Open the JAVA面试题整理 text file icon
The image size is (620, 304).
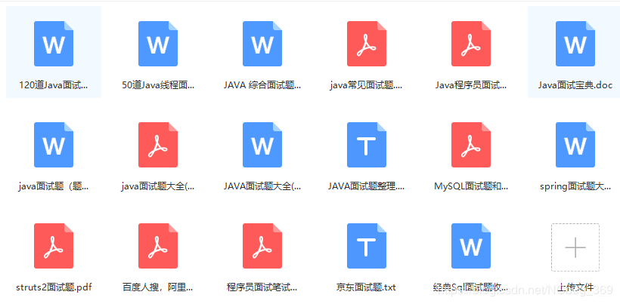pyautogui.click(x=367, y=145)
